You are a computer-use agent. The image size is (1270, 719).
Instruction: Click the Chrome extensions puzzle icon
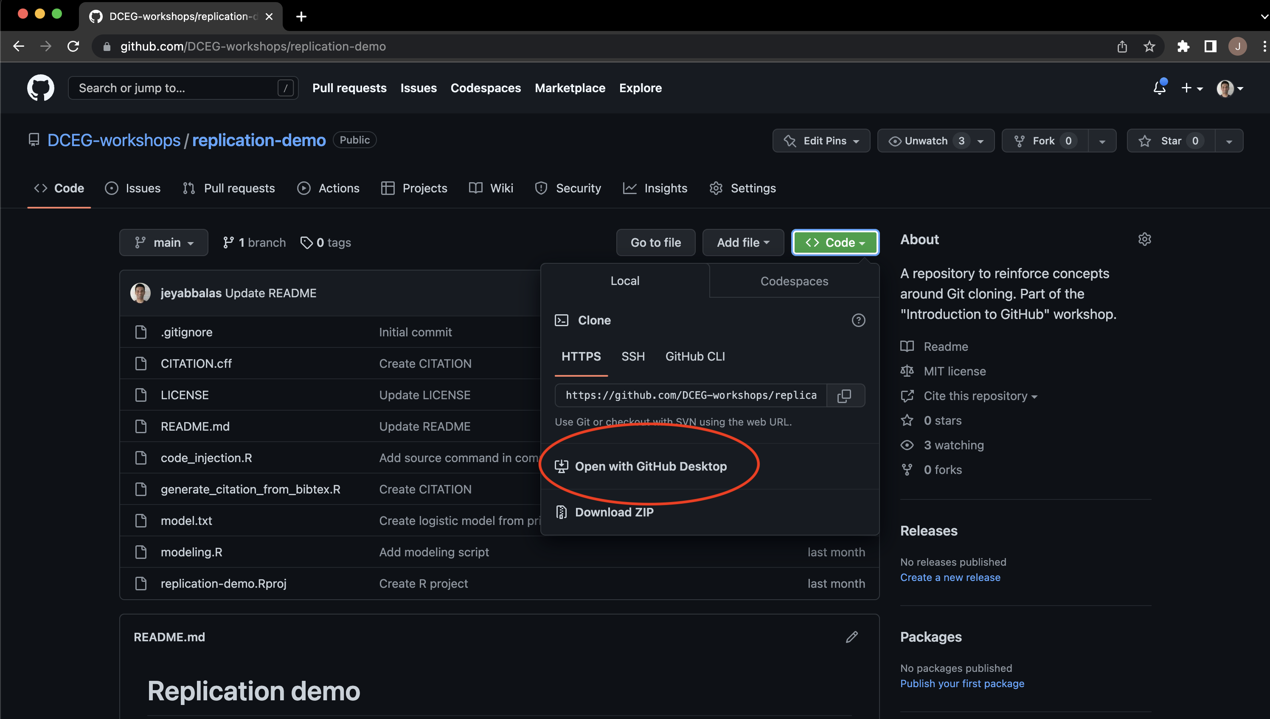pos(1183,46)
